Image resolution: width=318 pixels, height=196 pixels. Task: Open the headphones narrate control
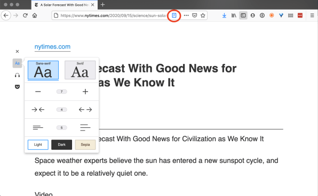[x=17, y=75]
